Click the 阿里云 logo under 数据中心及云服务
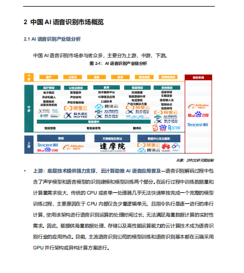 tap(149, 145)
